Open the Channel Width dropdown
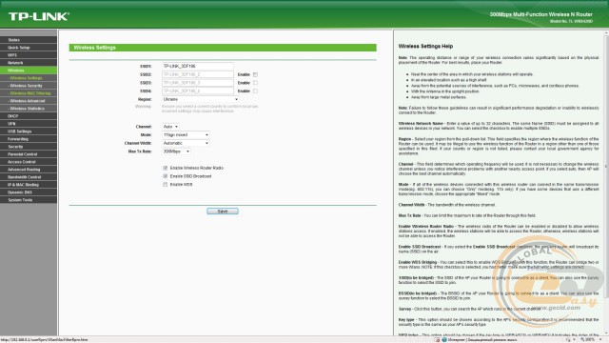Image resolution: width=609 pixels, height=343 pixels. click(186, 143)
